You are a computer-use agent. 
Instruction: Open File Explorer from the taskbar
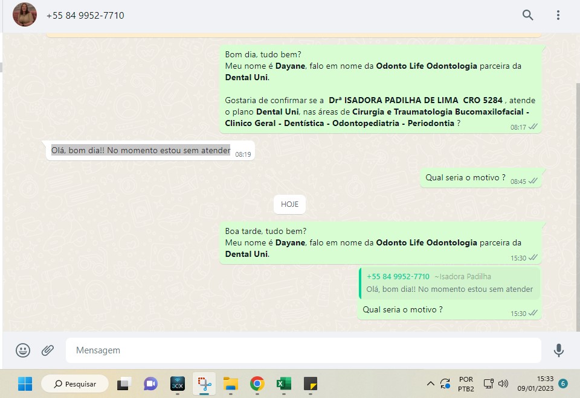coord(231,384)
